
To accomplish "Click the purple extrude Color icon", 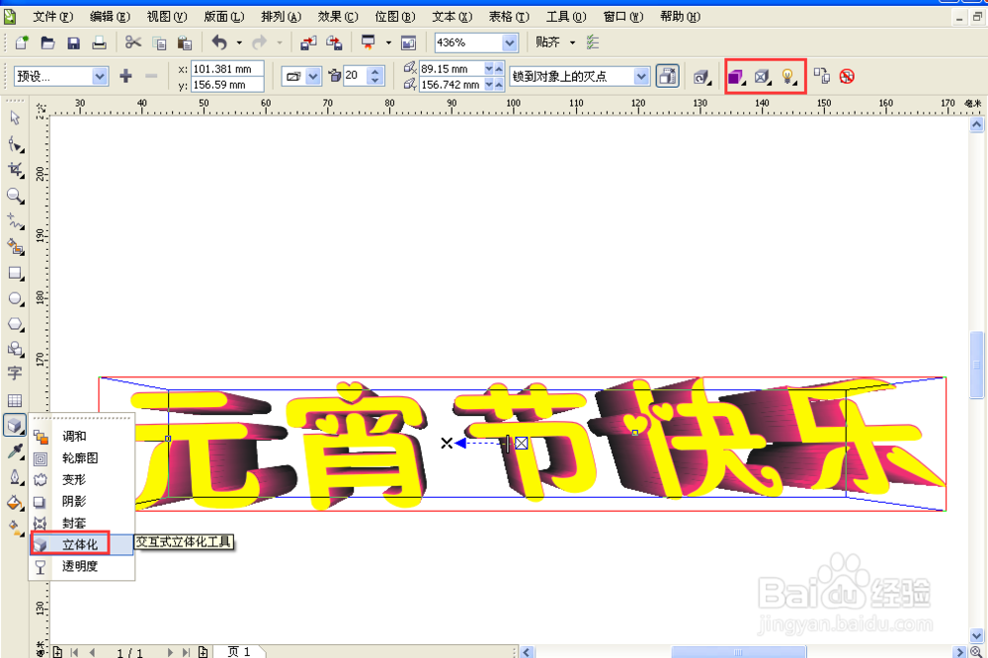I will tap(734, 75).
